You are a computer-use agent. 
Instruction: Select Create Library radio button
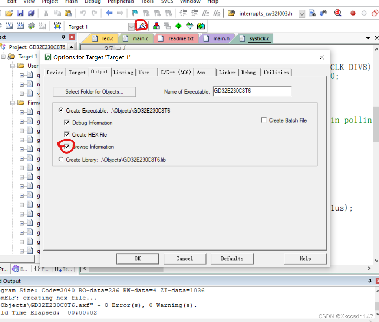[61, 160]
